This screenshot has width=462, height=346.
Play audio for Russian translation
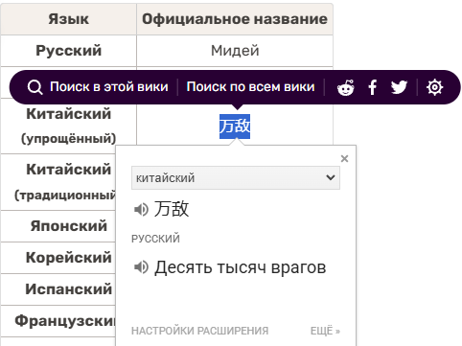pyautogui.click(x=141, y=267)
